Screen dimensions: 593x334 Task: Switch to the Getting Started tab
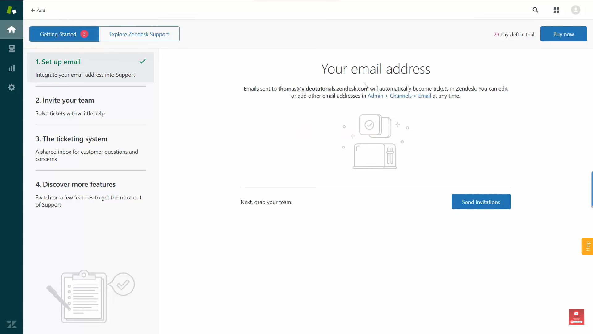[x=64, y=34]
